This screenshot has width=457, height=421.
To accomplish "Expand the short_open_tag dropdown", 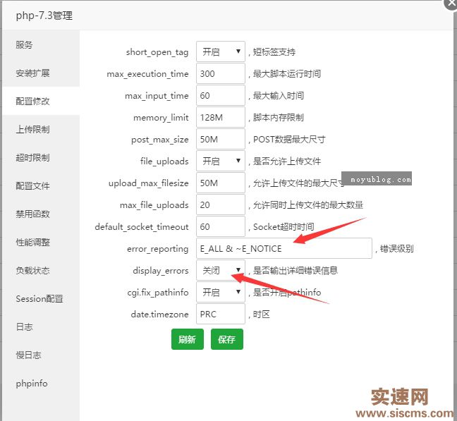I will tap(221, 51).
